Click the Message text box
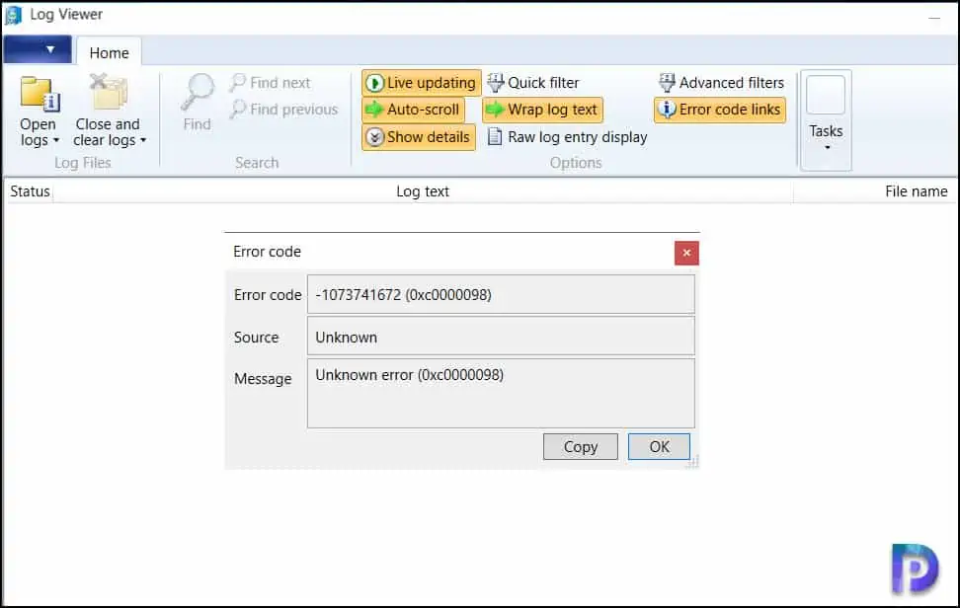This screenshot has height=608, width=960. pos(501,393)
